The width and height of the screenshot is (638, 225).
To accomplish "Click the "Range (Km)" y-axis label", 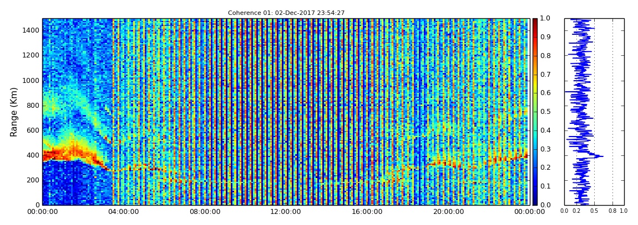I will (14, 112).
